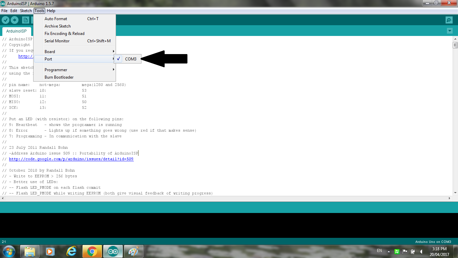Launch Windows Media Player from the taskbar
Image resolution: width=458 pixels, height=258 pixels.
click(x=50, y=251)
